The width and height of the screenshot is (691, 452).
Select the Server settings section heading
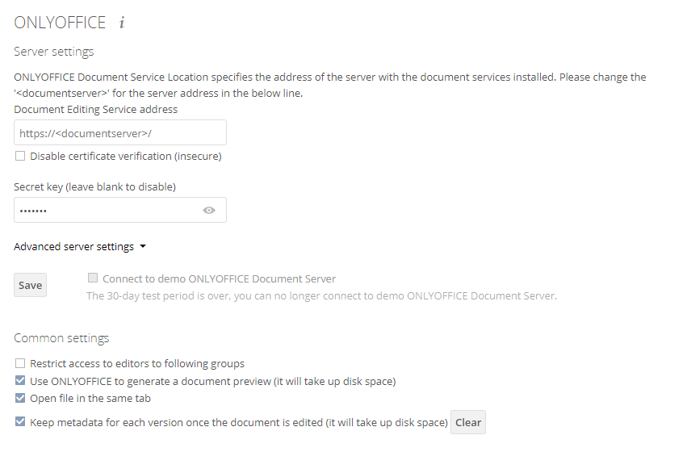[x=54, y=52]
